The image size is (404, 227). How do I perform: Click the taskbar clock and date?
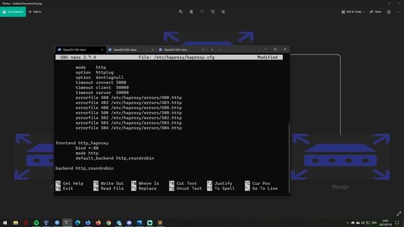click(x=385, y=223)
